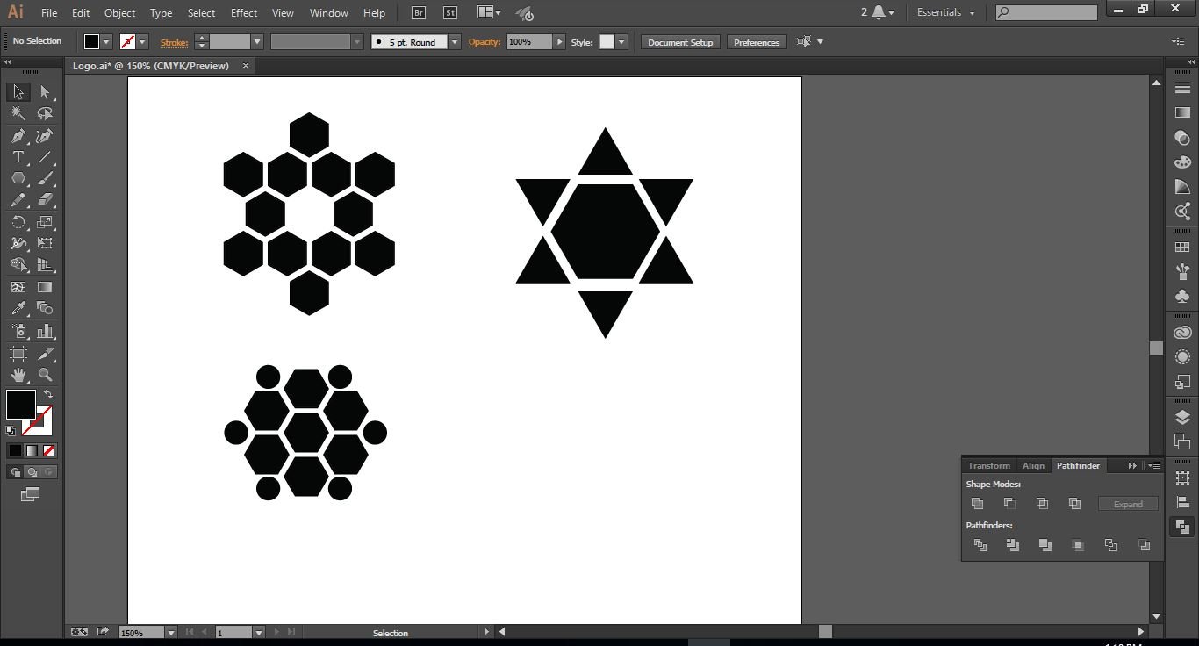Swap fill and stroke colors
1199x646 pixels.
coord(48,395)
